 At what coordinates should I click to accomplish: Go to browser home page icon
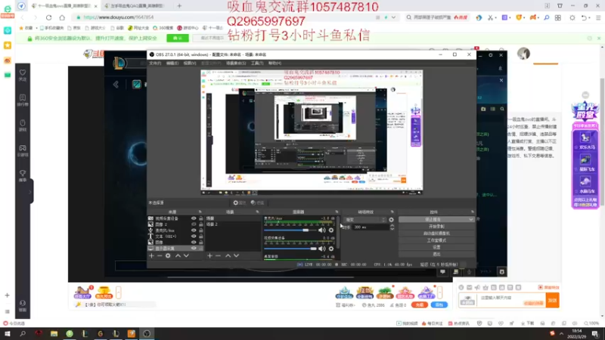tap(62, 17)
